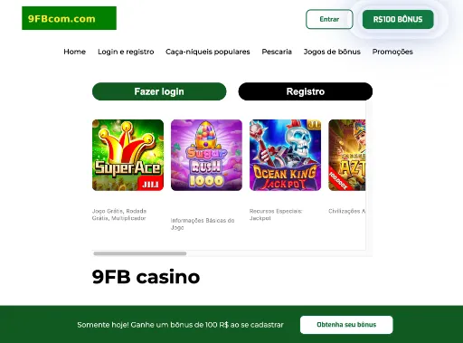Select the Aztec game thumbnail
The image size is (463, 343).
coord(347,155)
